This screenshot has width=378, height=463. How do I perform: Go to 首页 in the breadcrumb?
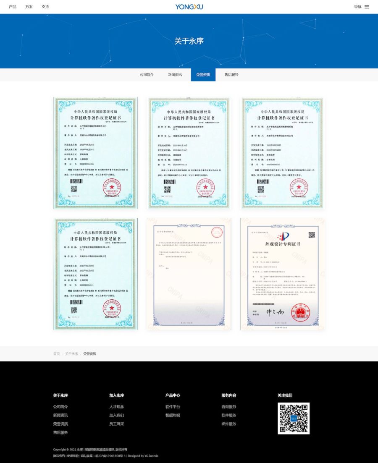(x=56, y=354)
